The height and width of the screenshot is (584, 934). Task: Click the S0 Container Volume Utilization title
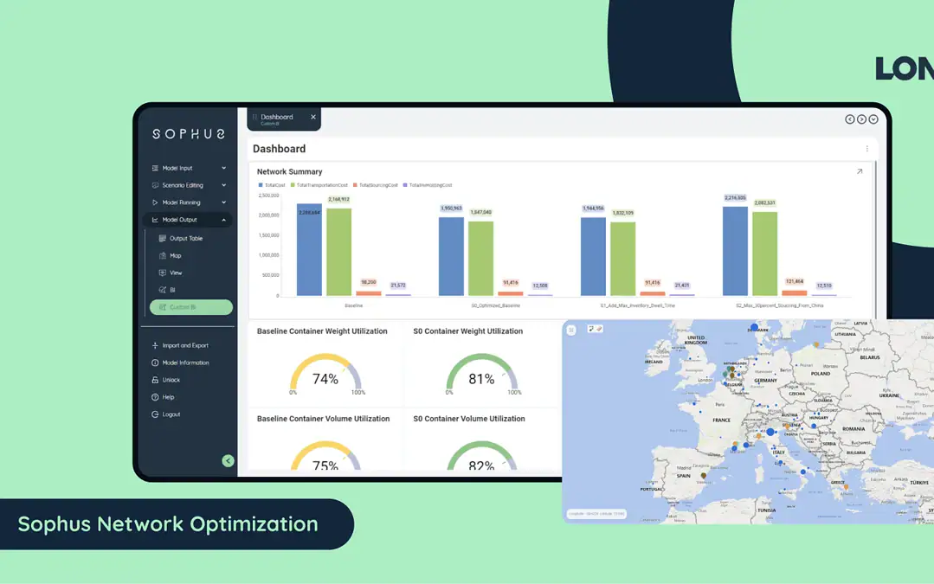(469, 419)
